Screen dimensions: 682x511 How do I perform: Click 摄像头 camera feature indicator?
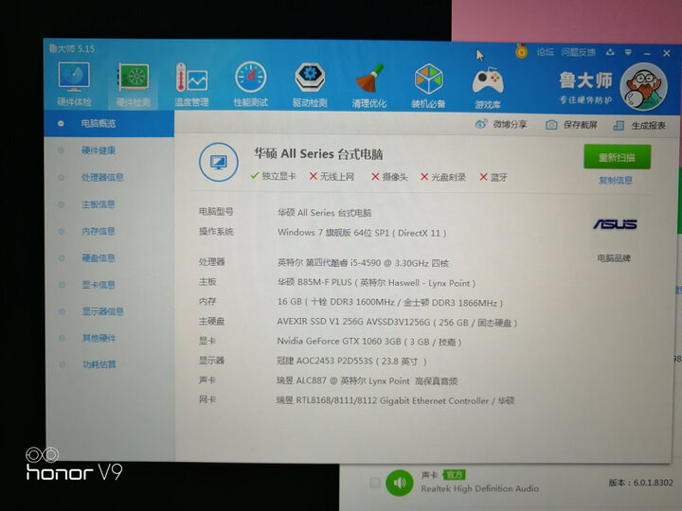(389, 177)
